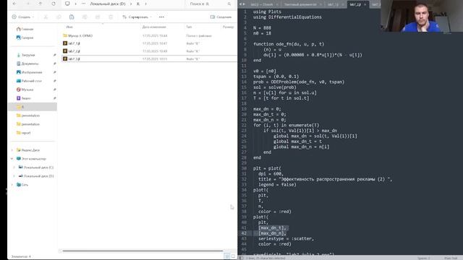Sort files by Размер column header

pos(229,27)
